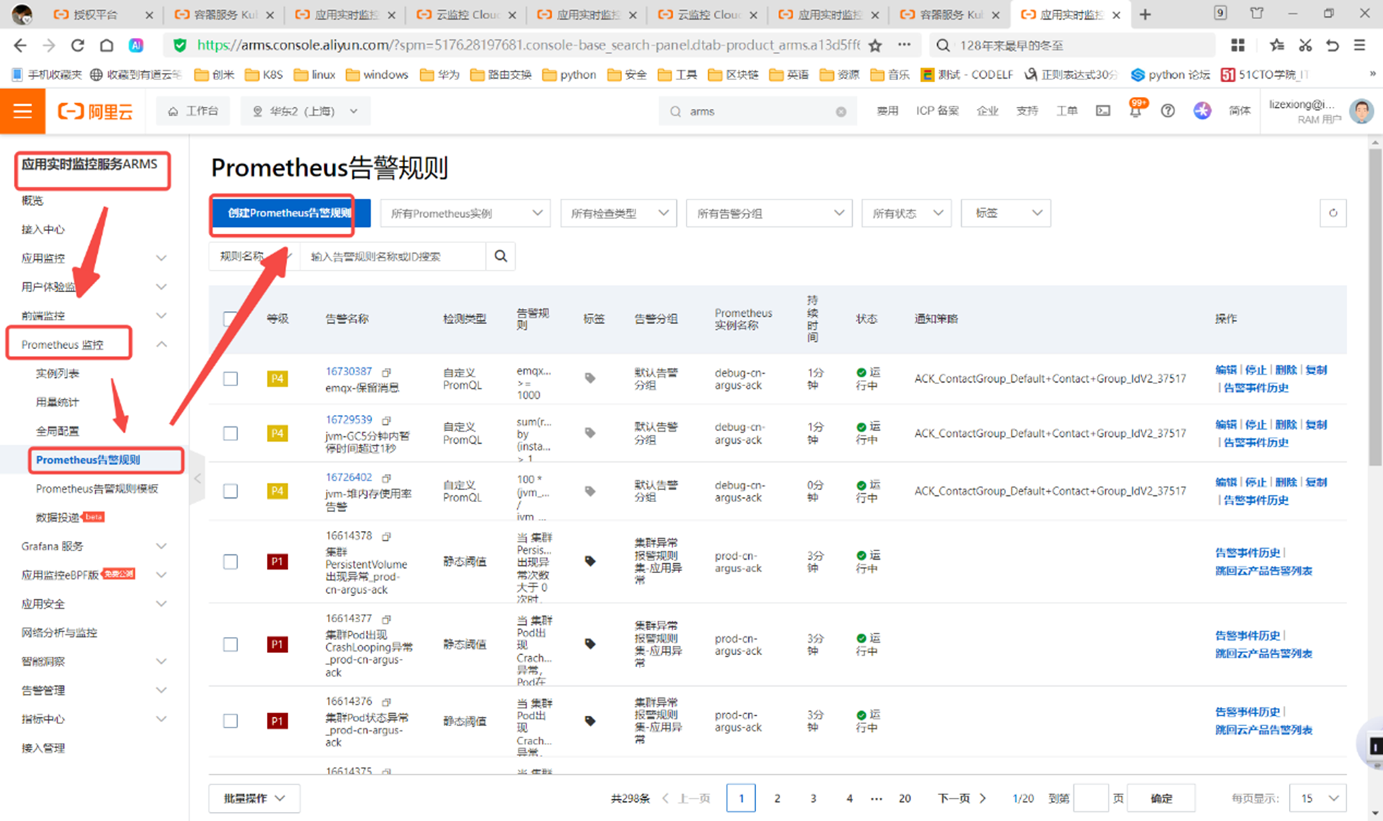1383x821 pixels.
Task: Tick checkbox for PersistentVolume alert row
Action: pyautogui.click(x=230, y=562)
